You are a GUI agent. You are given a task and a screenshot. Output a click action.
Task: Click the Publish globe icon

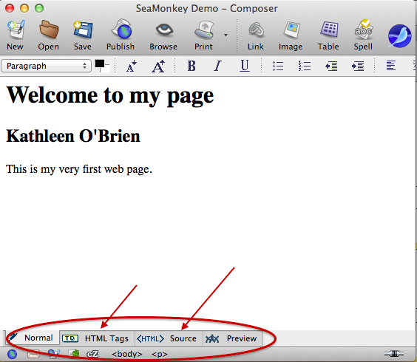click(121, 30)
